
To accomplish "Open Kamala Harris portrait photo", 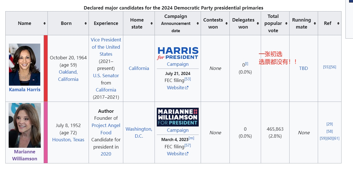I will pyautogui.click(x=25, y=65).
